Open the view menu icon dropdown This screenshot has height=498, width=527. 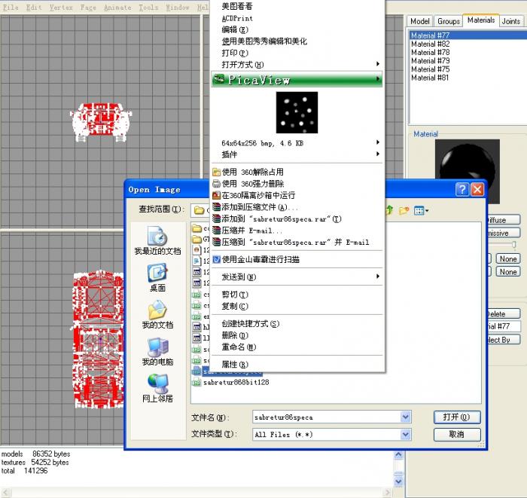pos(421,211)
